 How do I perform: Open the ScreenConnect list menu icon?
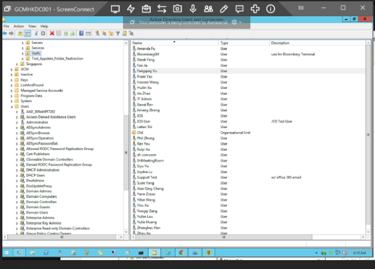pos(301,8)
